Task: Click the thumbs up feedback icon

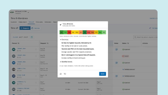Action: [x=61, y=74]
